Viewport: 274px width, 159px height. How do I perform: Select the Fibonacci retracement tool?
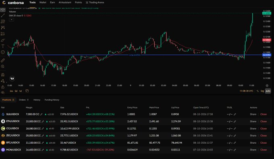(3, 21)
